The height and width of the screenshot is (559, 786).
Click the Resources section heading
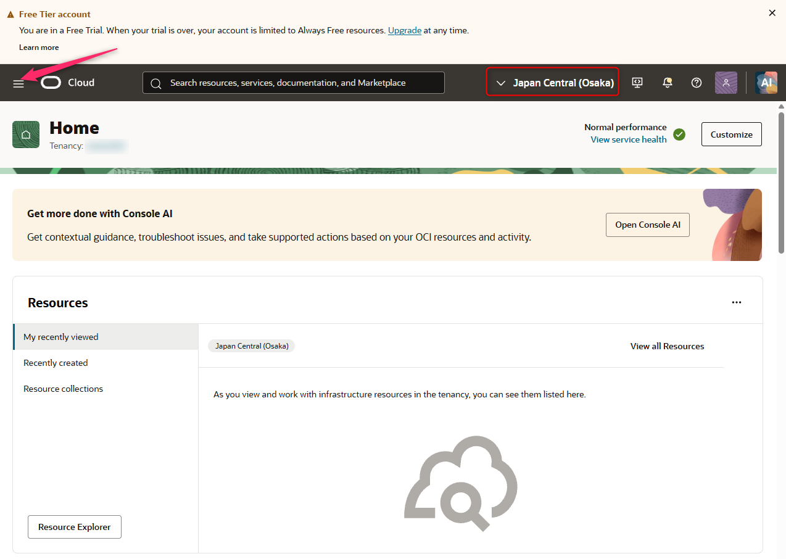coord(58,303)
